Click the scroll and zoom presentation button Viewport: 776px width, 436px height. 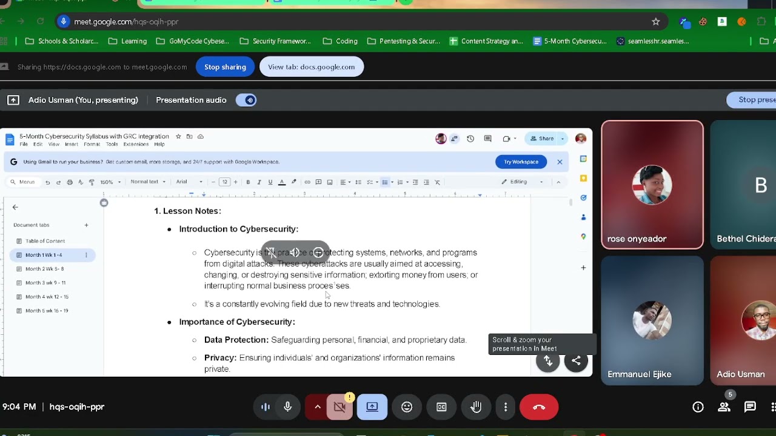click(x=547, y=361)
